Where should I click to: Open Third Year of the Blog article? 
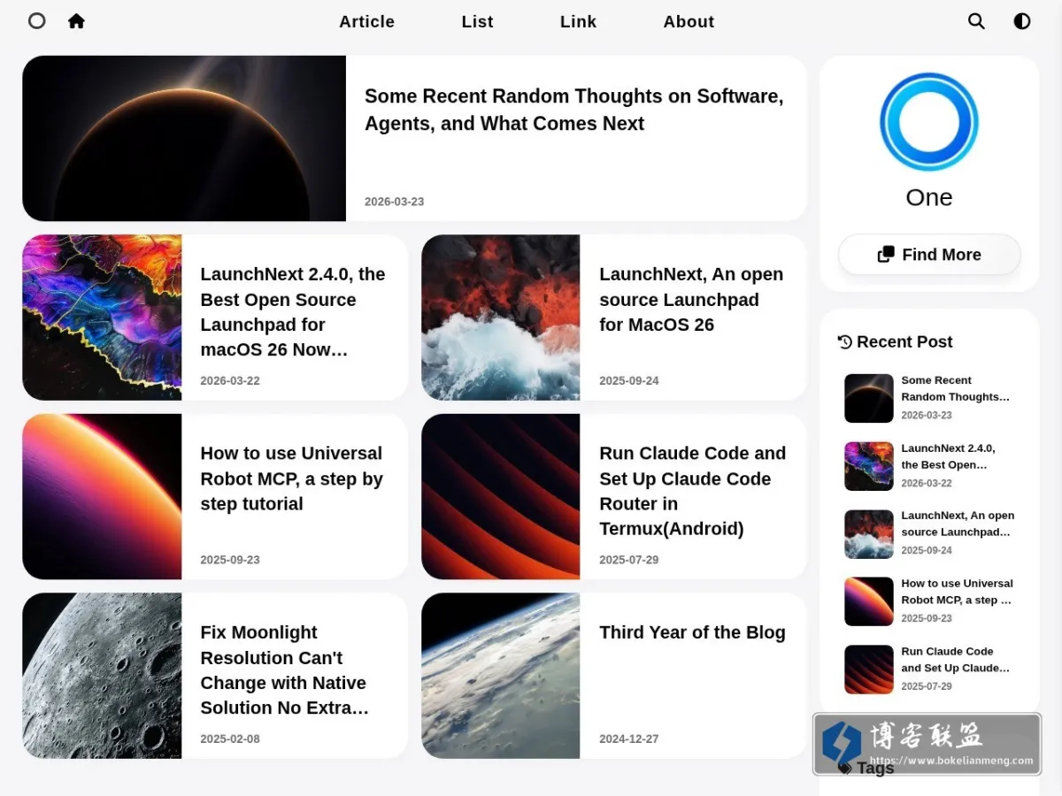(692, 632)
